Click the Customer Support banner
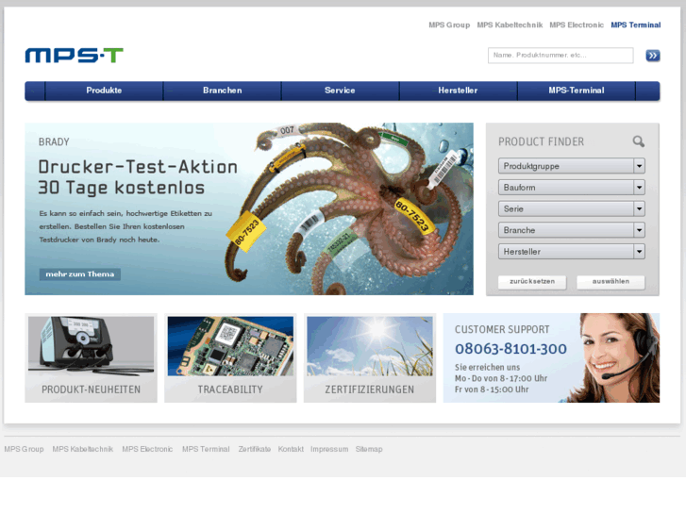Image resolution: width=686 pixels, height=514 pixels. (x=551, y=357)
